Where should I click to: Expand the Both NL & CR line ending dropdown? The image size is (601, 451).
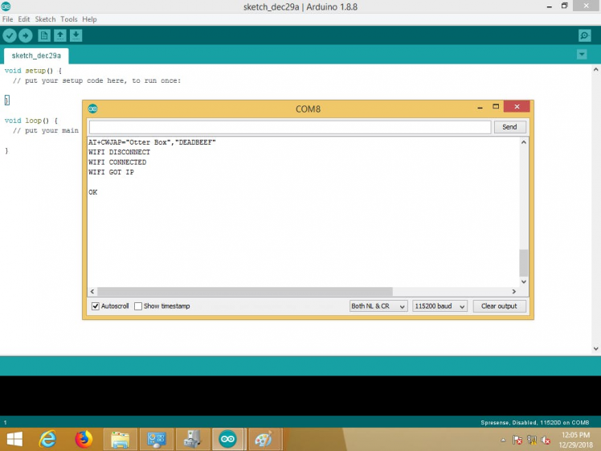click(378, 306)
